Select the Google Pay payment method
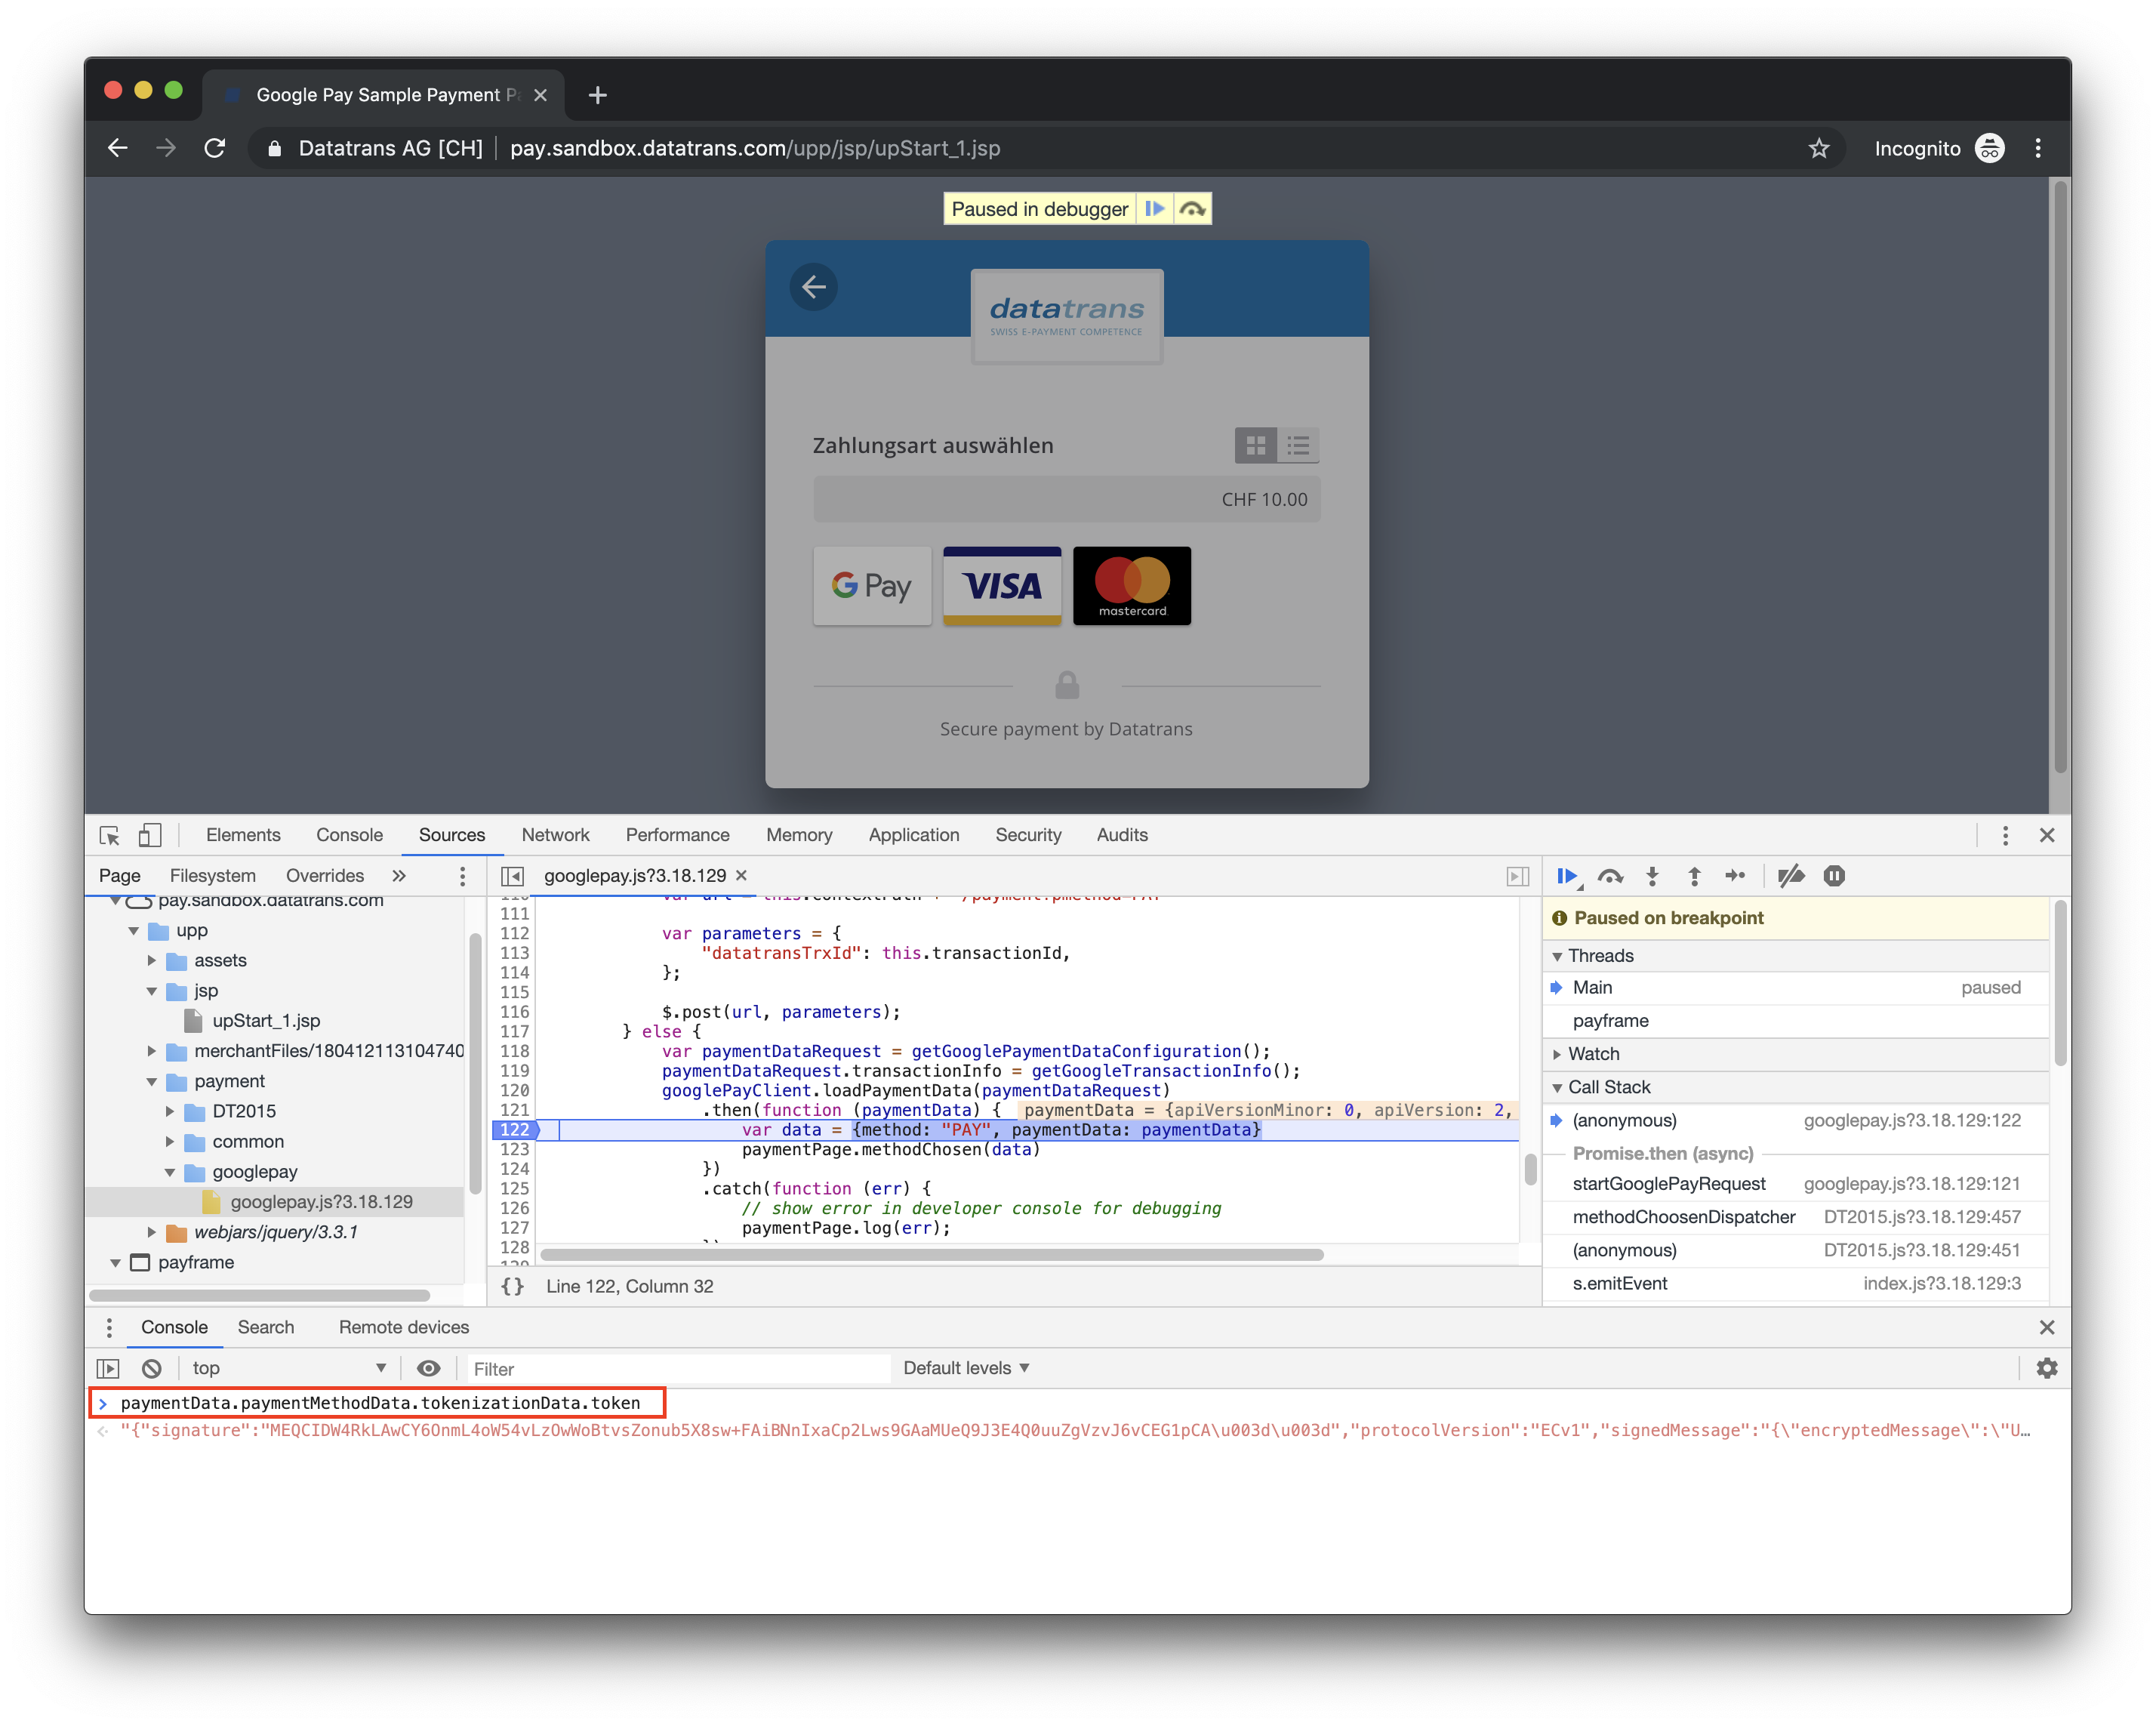The width and height of the screenshot is (2156, 1726). click(x=871, y=587)
